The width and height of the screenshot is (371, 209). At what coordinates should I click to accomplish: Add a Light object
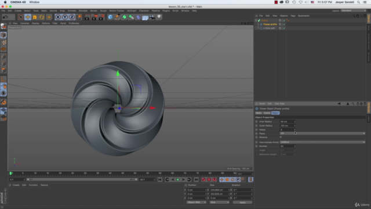[x=159, y=17]
